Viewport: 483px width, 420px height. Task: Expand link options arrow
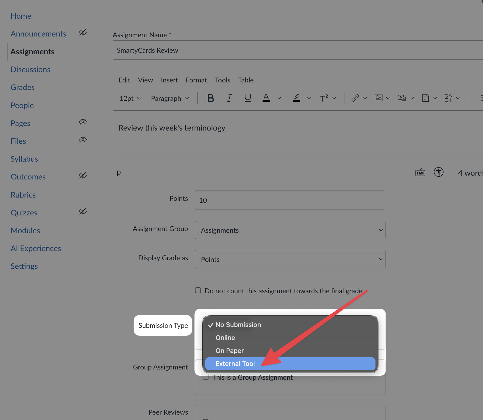coord(365,98)
